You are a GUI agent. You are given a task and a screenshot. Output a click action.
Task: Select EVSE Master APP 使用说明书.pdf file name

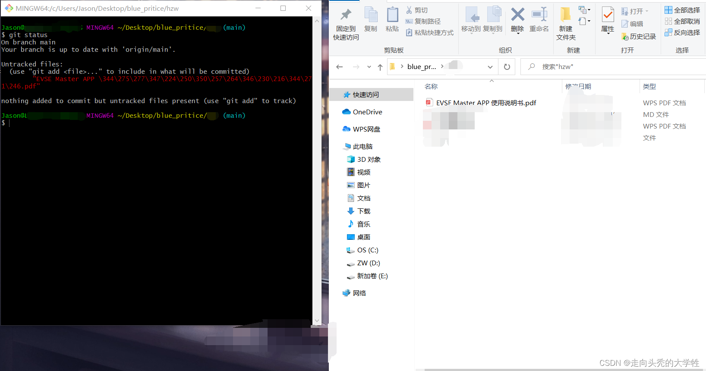click(x=486, y=103)
